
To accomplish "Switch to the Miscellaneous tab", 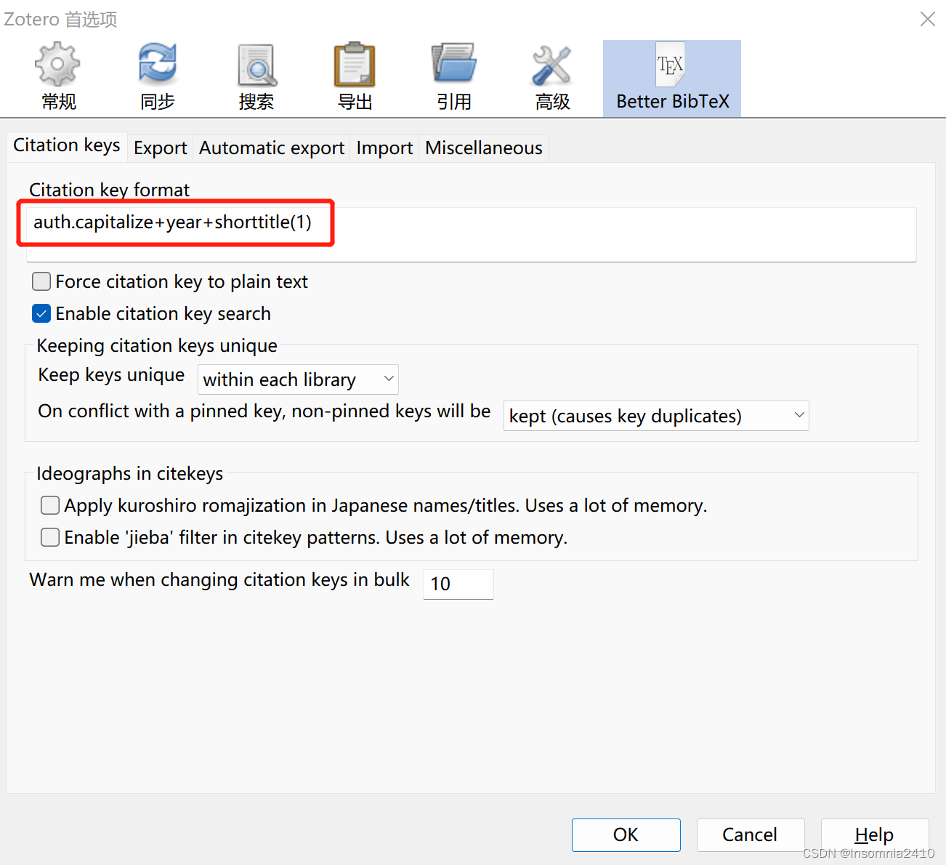I will pos(484,148).
